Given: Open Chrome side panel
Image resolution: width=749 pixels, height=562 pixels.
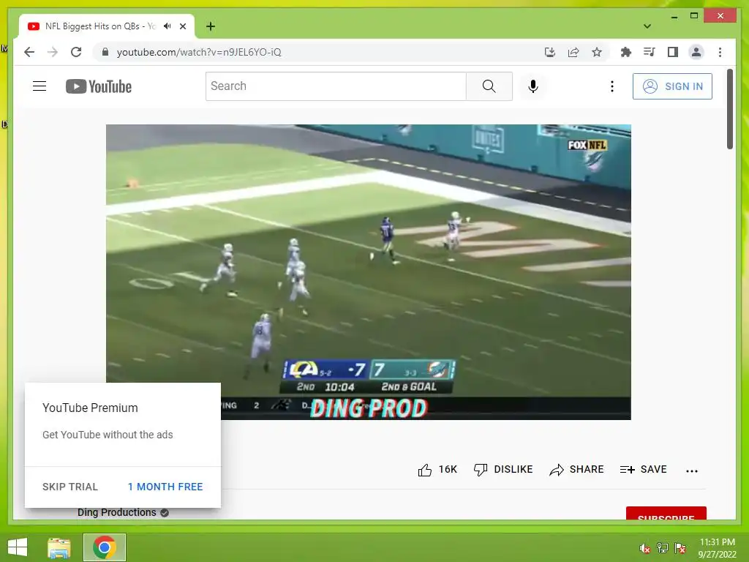Looking at the screenshot, I should tap(673, 52).
